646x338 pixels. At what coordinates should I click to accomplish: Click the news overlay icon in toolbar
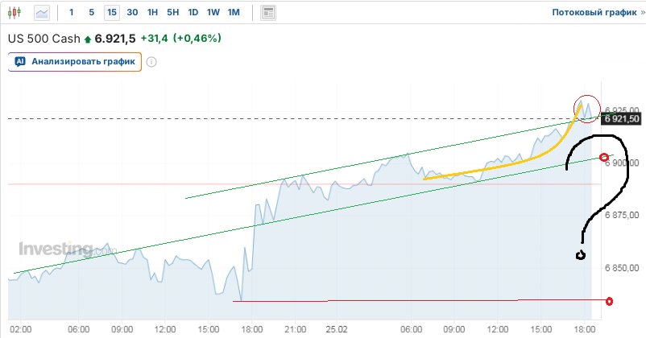coord(268,12)
